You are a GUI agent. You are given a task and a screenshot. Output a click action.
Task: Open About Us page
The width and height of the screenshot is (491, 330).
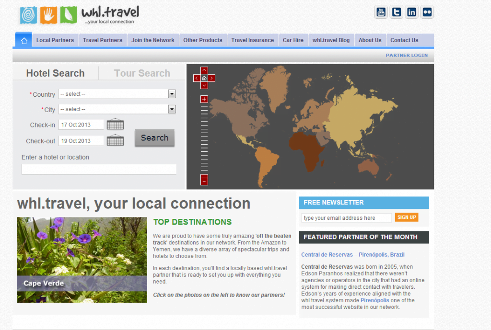tap(370, 40)
